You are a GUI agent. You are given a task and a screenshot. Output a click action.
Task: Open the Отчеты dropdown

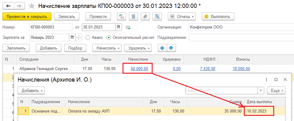pos(182,16)
